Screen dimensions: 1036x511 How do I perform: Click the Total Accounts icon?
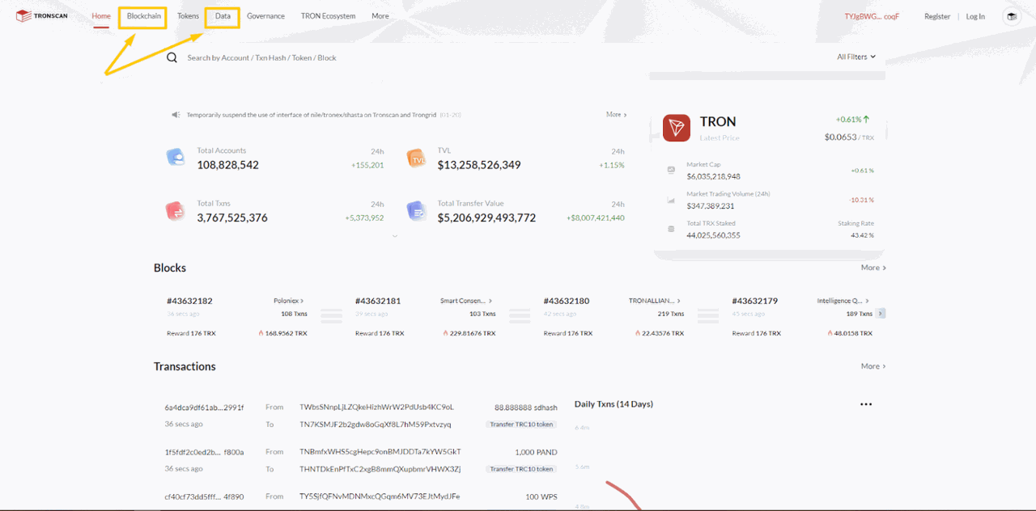click(176, 158)
